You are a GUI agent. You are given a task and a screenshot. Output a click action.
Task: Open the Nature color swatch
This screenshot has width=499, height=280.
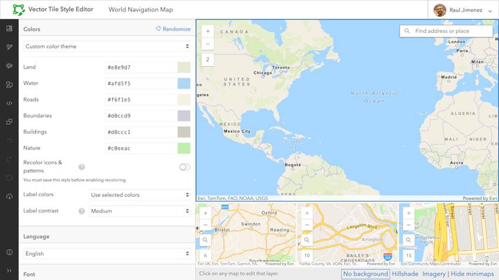tap(184, 148)
